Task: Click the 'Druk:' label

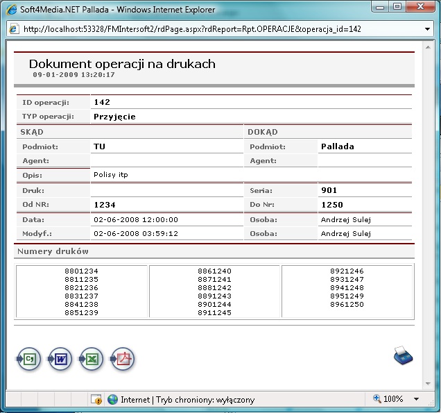Action: (x=33, y=191)
